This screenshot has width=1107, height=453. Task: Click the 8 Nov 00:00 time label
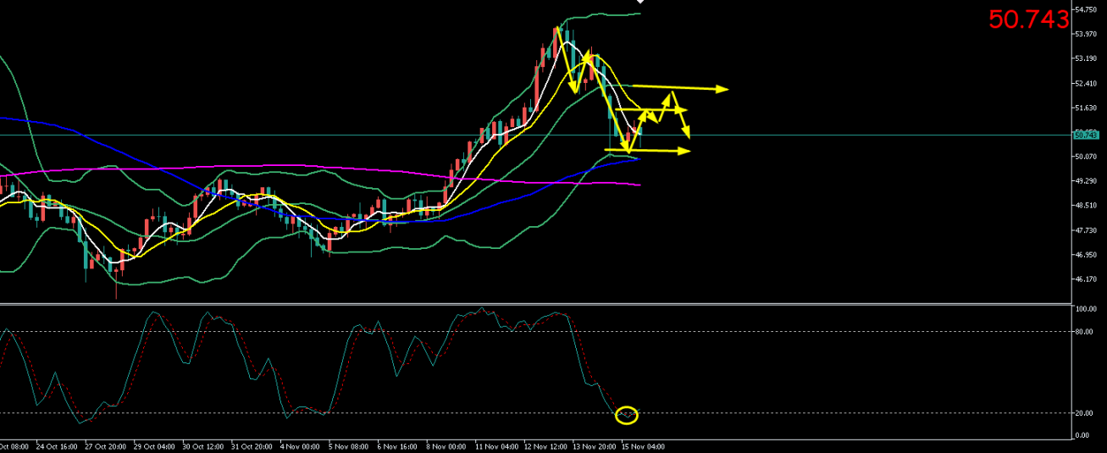(x=446, y=445)
